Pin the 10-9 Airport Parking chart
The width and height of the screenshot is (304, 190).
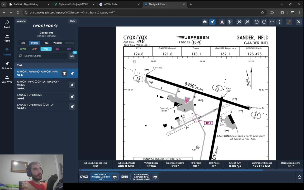tap(72, 73)
